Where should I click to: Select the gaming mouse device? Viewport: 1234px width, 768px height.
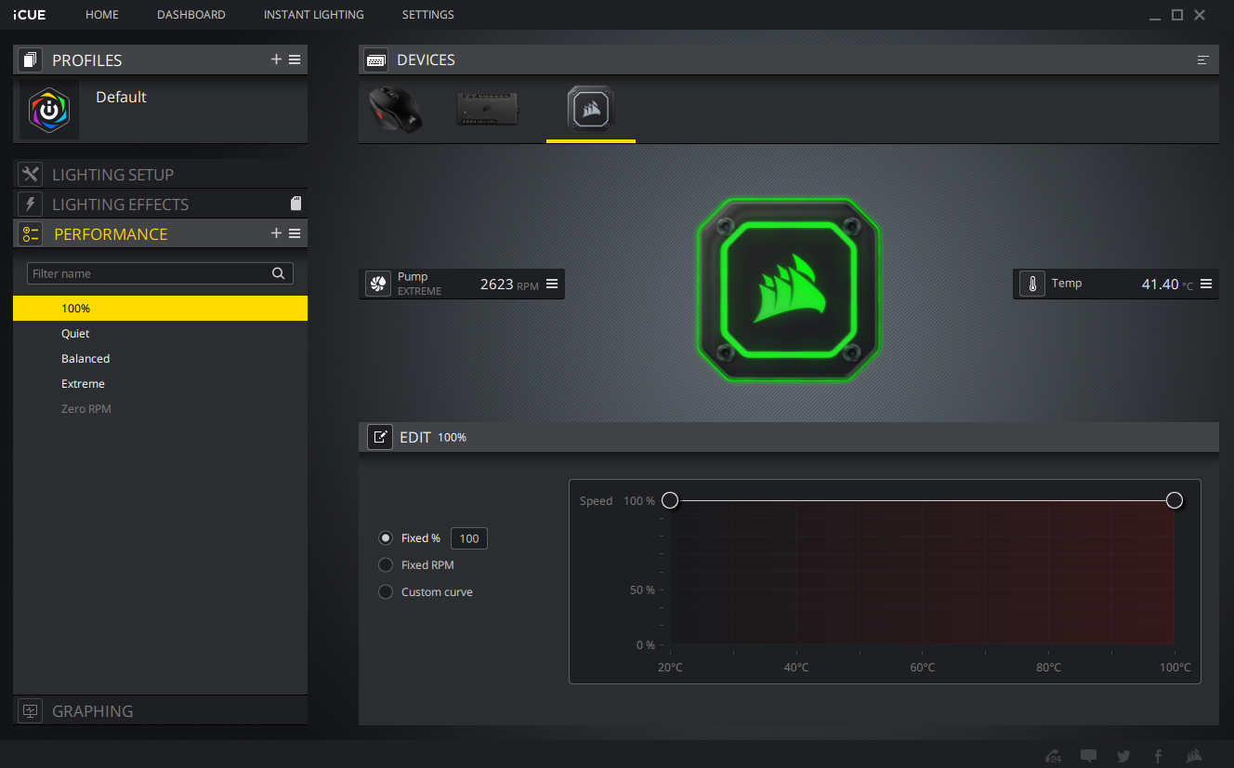395,110
